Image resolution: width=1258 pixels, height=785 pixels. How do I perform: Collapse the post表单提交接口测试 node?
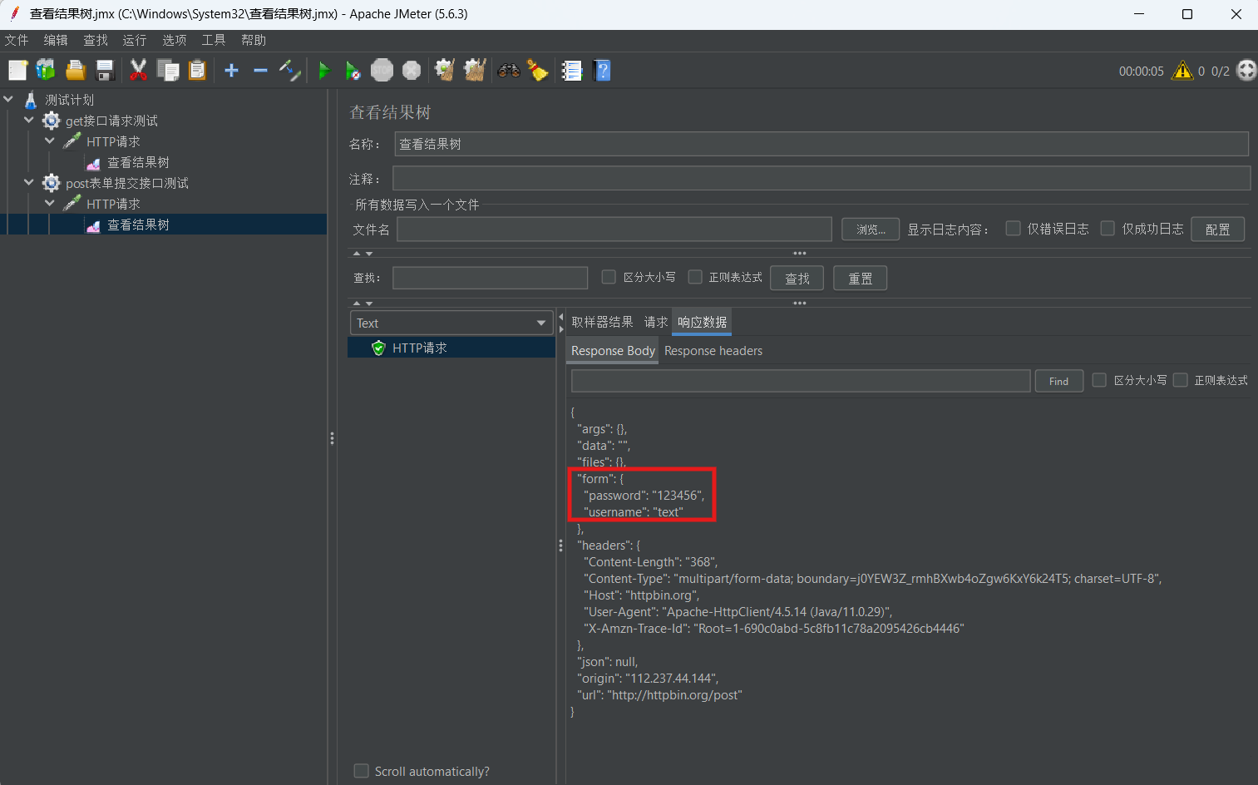pyautogui.click(x=29, y=182)
